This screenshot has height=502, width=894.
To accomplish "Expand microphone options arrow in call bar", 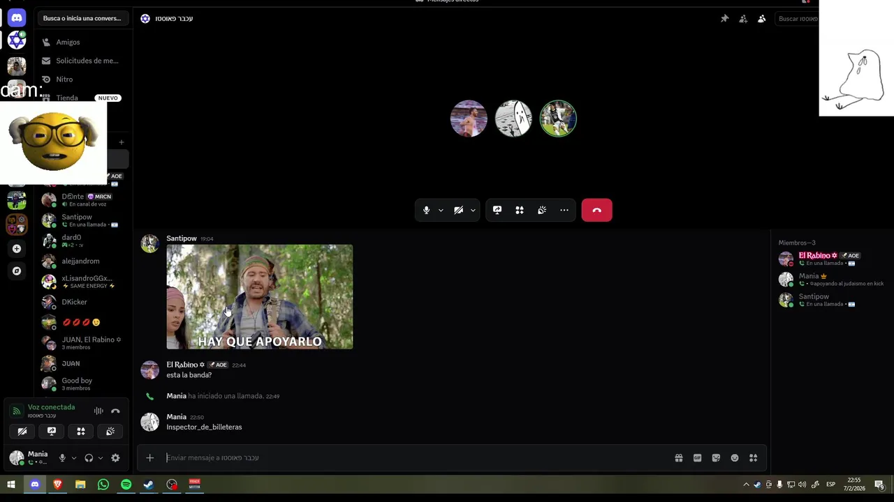I will (x=441, y=210).
